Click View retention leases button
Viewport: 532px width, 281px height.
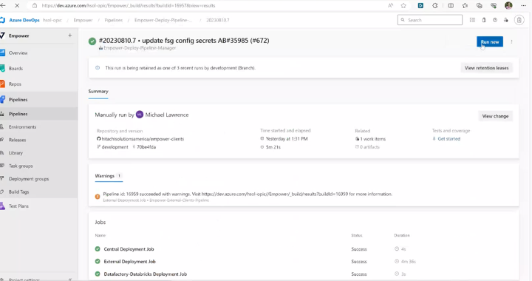pyautogui.click(x=486, y=68)
